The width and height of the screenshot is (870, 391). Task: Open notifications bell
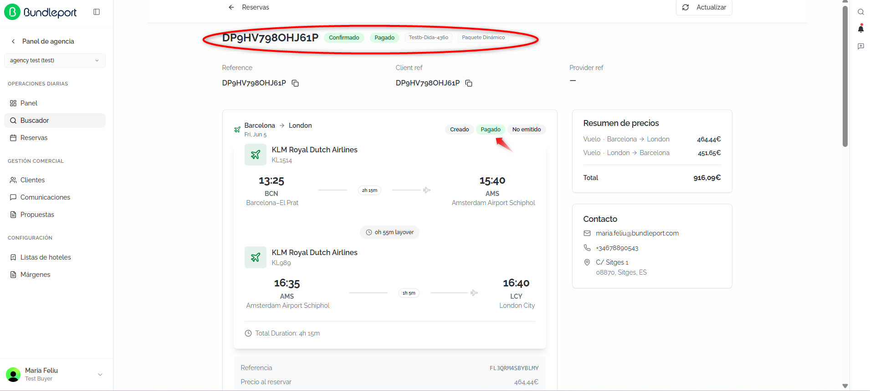[861, 29]
